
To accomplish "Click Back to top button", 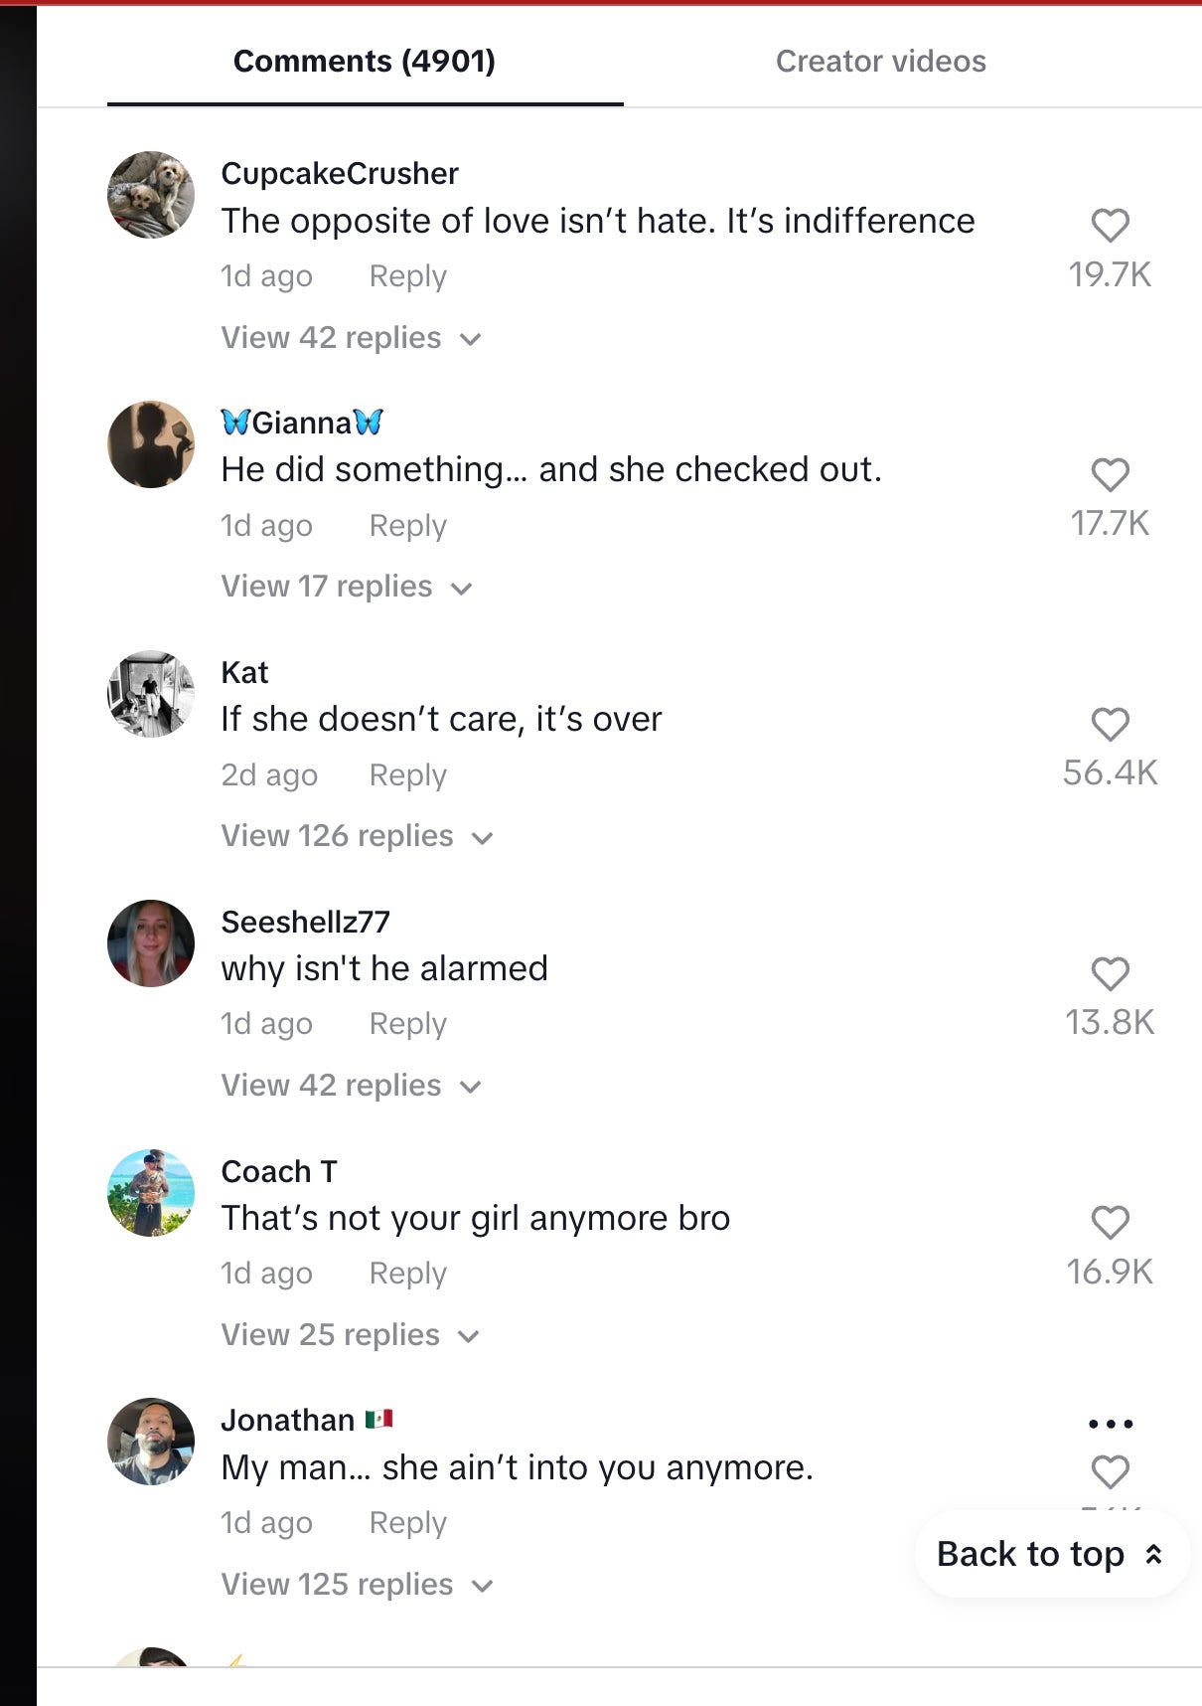I will (1050, 1554).
